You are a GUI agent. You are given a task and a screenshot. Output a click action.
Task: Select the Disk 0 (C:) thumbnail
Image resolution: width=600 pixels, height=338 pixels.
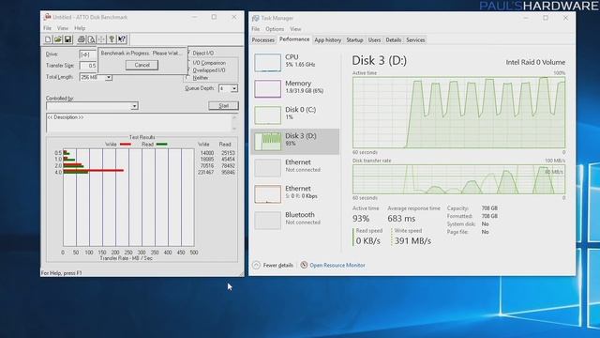click(x=267, y=115)
